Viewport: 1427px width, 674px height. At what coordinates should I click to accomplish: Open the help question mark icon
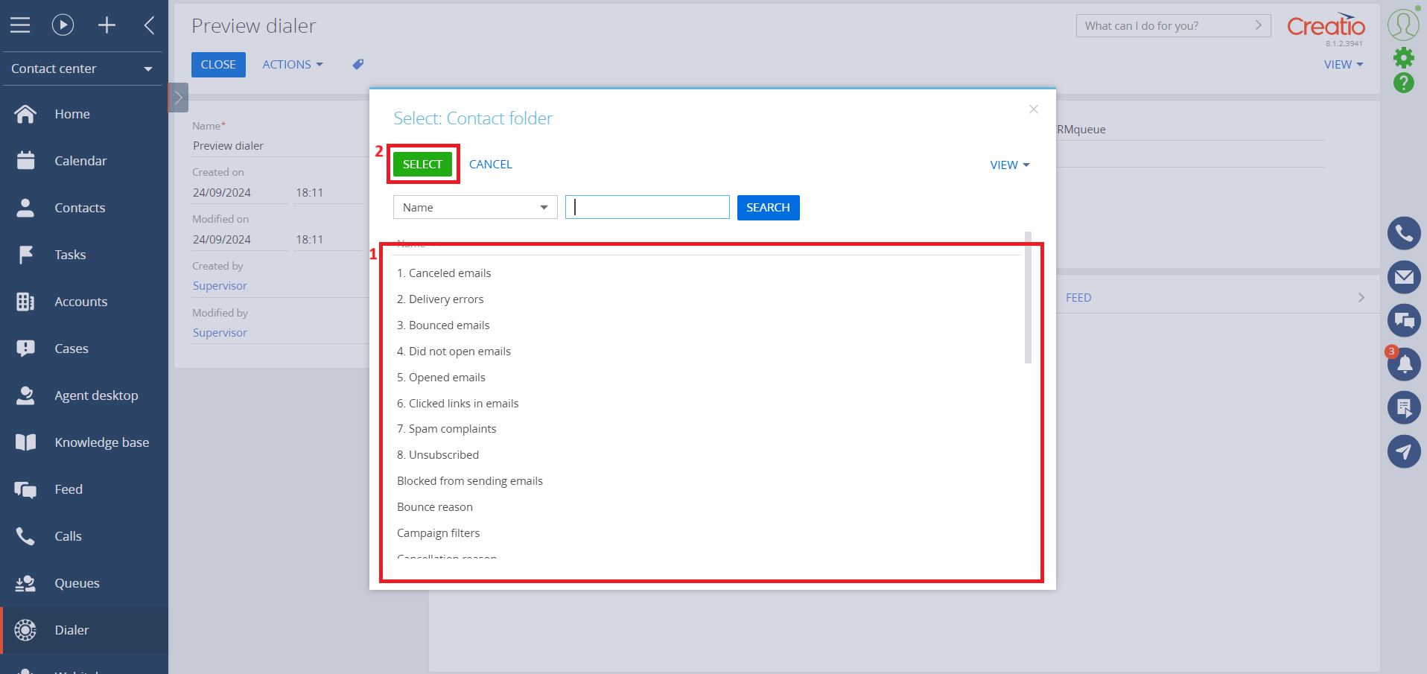(1404, 83)
